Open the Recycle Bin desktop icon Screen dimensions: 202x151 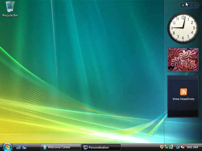point(10,9)
